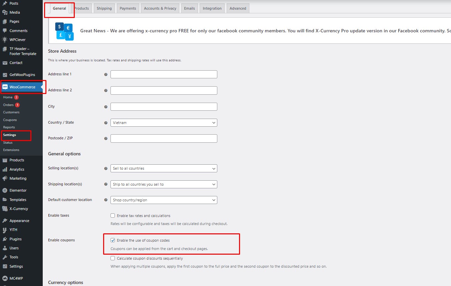The image size is (451, 286).
Task: Click the X-Currency icon in sidebar
Action: pyautogui.click(x=5, y=209)
